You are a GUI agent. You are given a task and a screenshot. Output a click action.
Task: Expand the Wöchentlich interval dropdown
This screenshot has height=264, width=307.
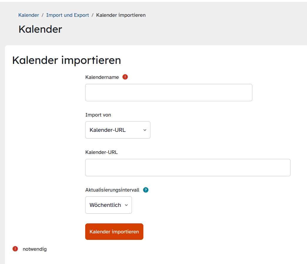point(108,205)
